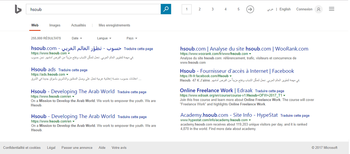
Task: Go to next results page arrow
Action: pyautogui.click(x=250, y=9)
